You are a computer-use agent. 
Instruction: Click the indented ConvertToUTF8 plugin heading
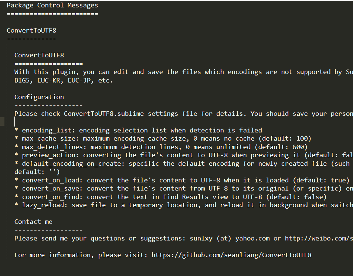39,55
